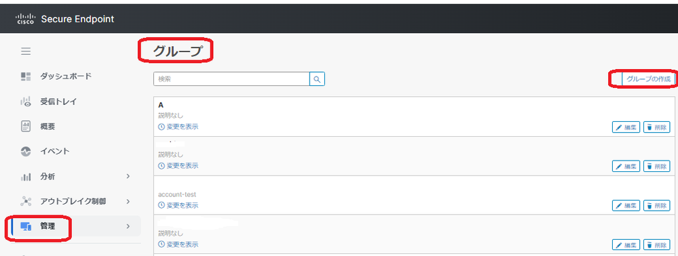Expand アウトブレイク制御 submenu chevron
This screenshot has width=678, height=256.
click(128, 201)
